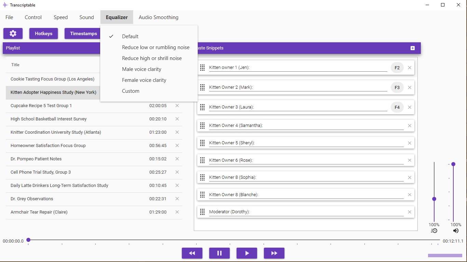Image resolution: width=467 pixels, height=262 pixels.
Task: Select Kitten Adopter Happiness Study (New York) track
Action: (x=53, y=92)
